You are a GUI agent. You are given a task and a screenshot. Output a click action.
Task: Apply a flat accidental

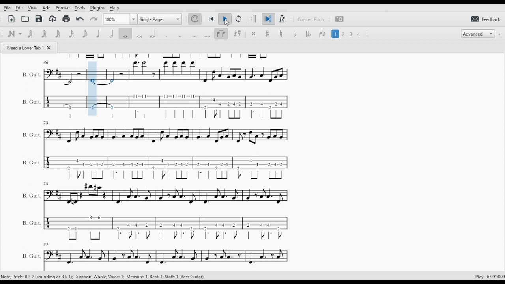(x=295, y=34)
